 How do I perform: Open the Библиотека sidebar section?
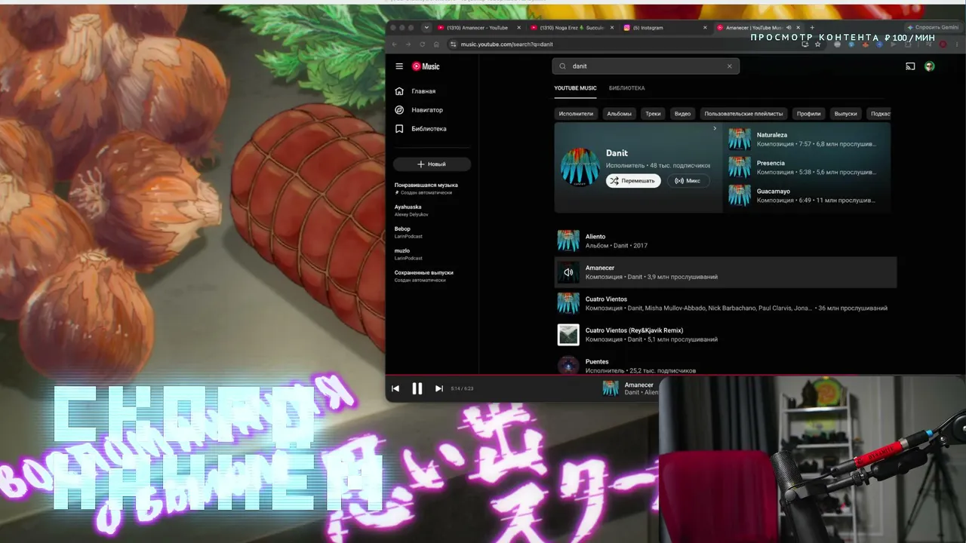click(x=420, y=129)
